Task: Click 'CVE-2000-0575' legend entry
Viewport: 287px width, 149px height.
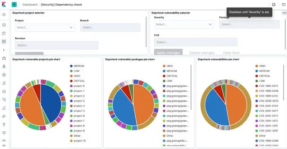Action: pyautogui.click(x=269, y=101)
